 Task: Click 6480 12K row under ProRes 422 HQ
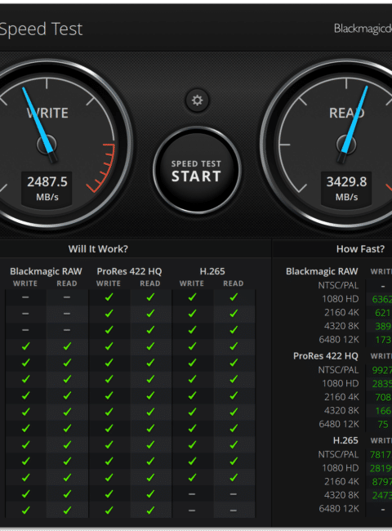click(x=339, y=424)
